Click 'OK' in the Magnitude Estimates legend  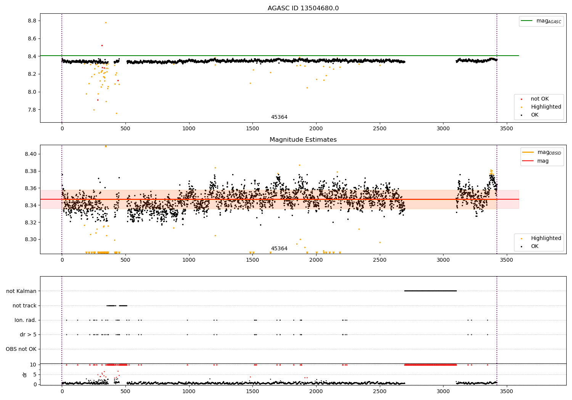[x=535, y=246]
